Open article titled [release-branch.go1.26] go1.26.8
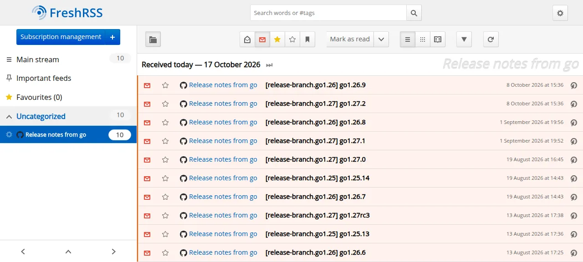Screen dimensions: 583x262 pyautogui.click(x=316, y=122)
